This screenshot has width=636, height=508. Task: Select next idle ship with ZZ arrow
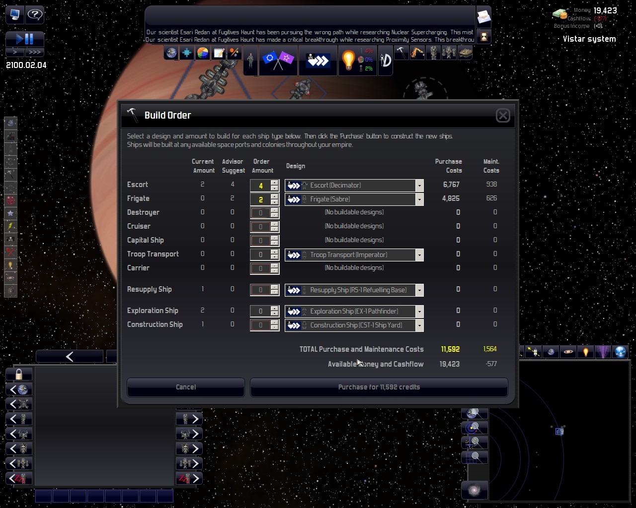coord(189,479)
